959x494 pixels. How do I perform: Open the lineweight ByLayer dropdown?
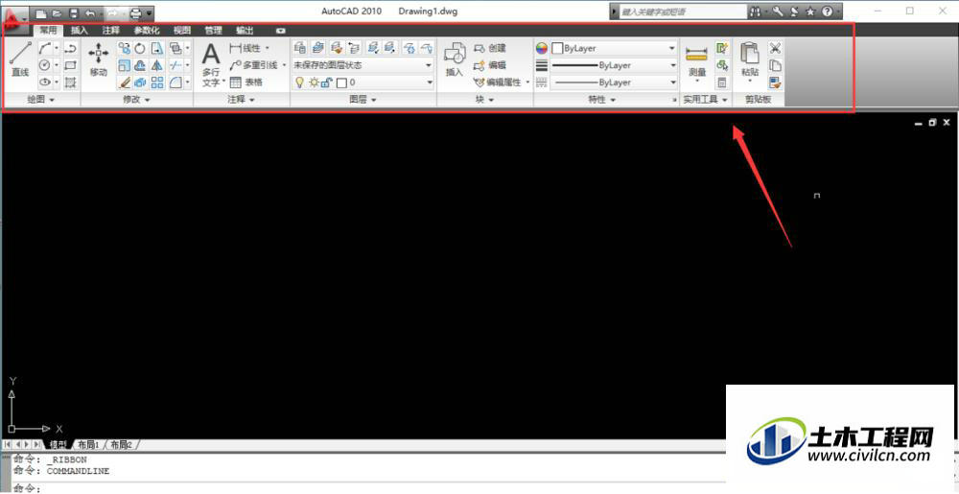click(x=614, y=65)
